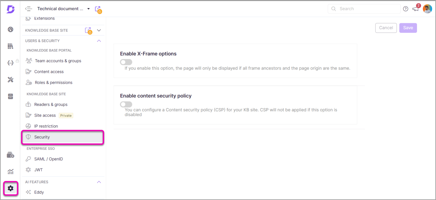
Task: Click the help question mark icon
Action: coord(406,9)
